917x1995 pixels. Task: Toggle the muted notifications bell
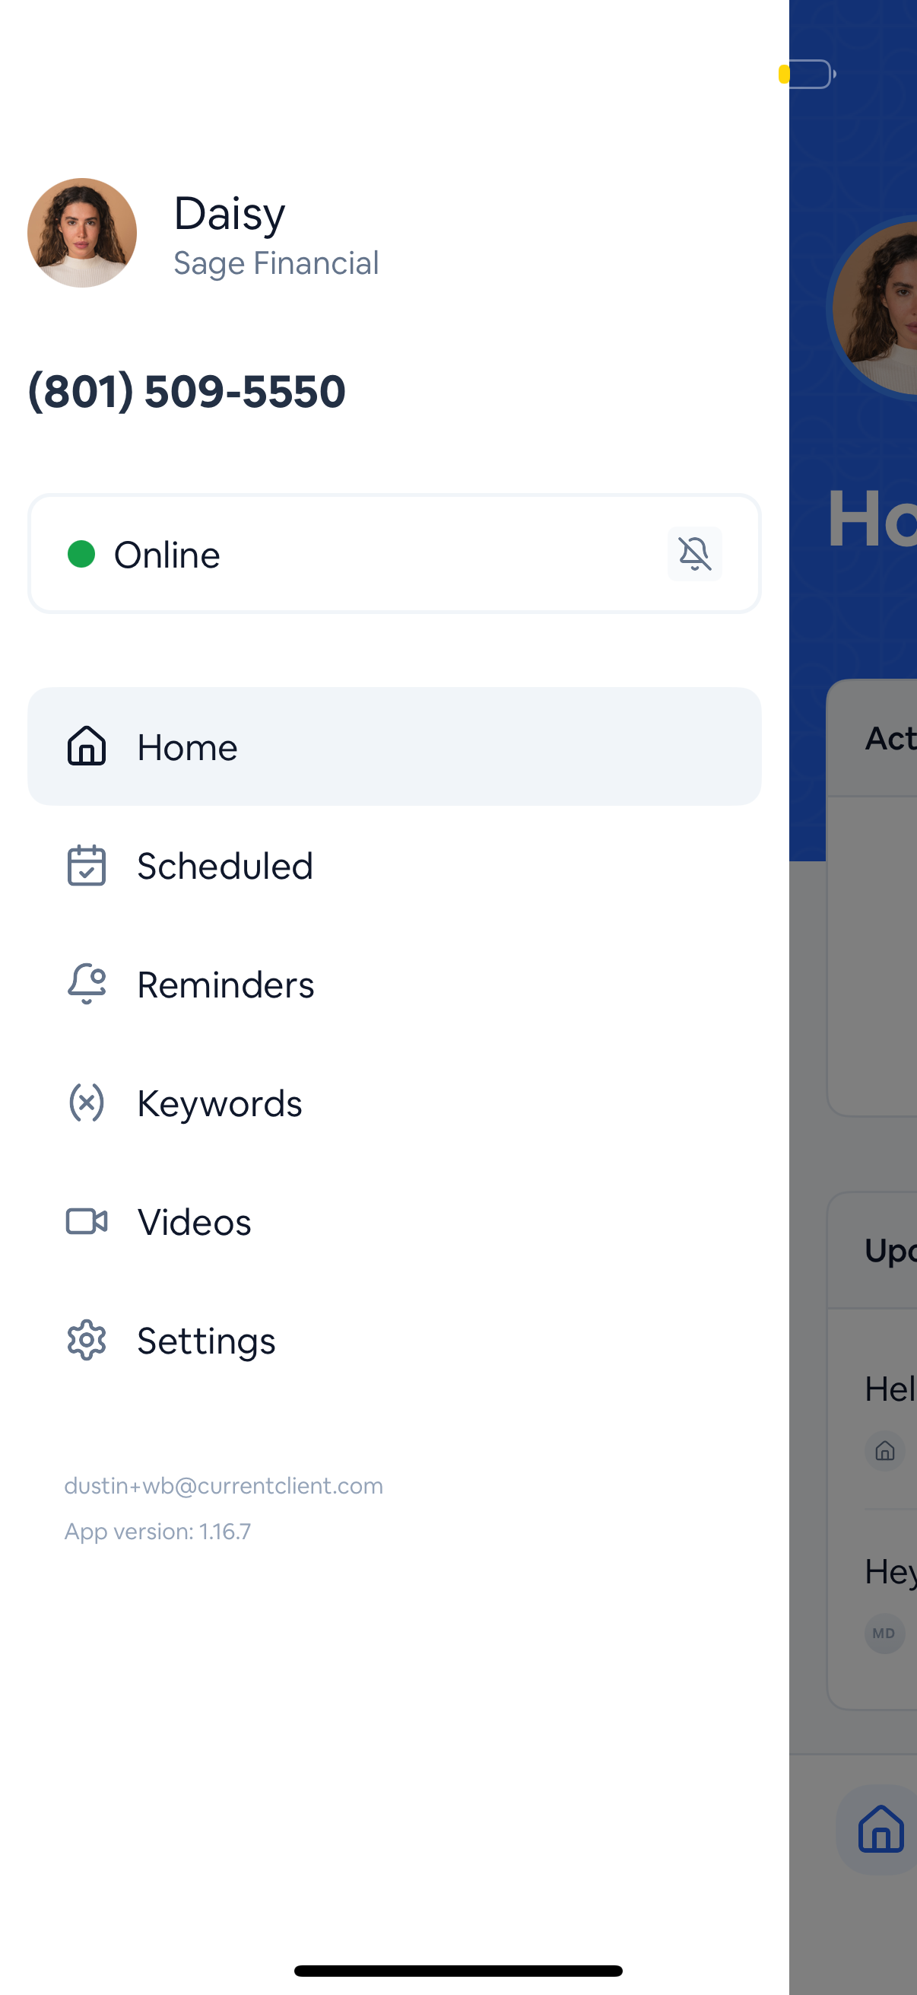click(x=694, y=554)
